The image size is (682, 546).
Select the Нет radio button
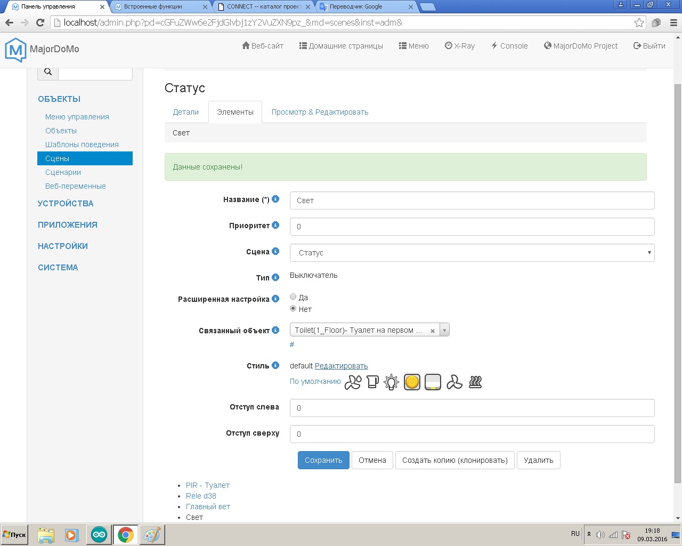(293, 309)
